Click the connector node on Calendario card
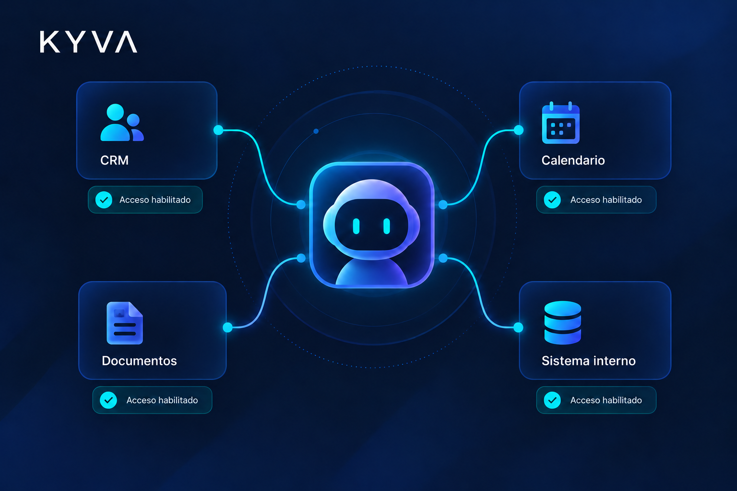Viewport: 737px width, 491px height. coord(519,130)
